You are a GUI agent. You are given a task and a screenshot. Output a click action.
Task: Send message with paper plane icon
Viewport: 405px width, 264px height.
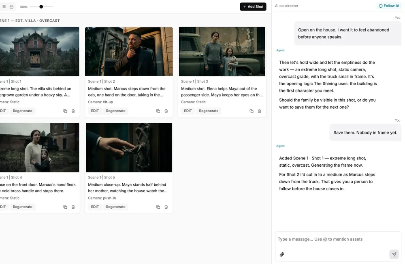[x=394, y=254]
